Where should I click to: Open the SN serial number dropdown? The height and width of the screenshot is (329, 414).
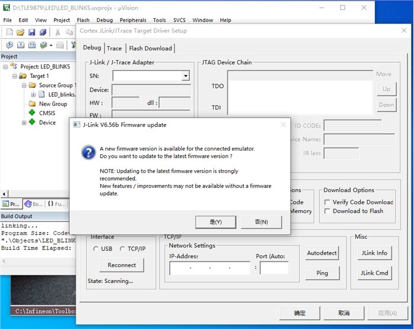coord(185,76)
